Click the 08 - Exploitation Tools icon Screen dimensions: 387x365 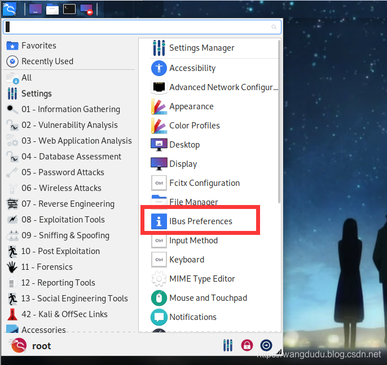(12, 220)
